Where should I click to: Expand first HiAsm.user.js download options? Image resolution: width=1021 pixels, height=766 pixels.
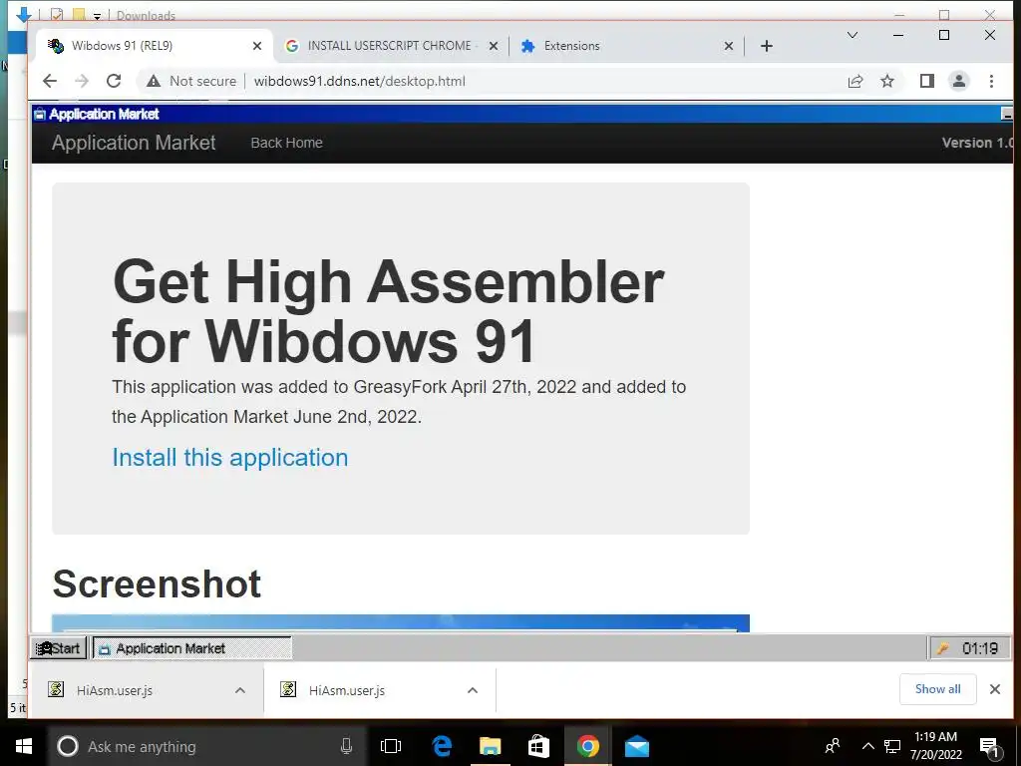point(239,690)
